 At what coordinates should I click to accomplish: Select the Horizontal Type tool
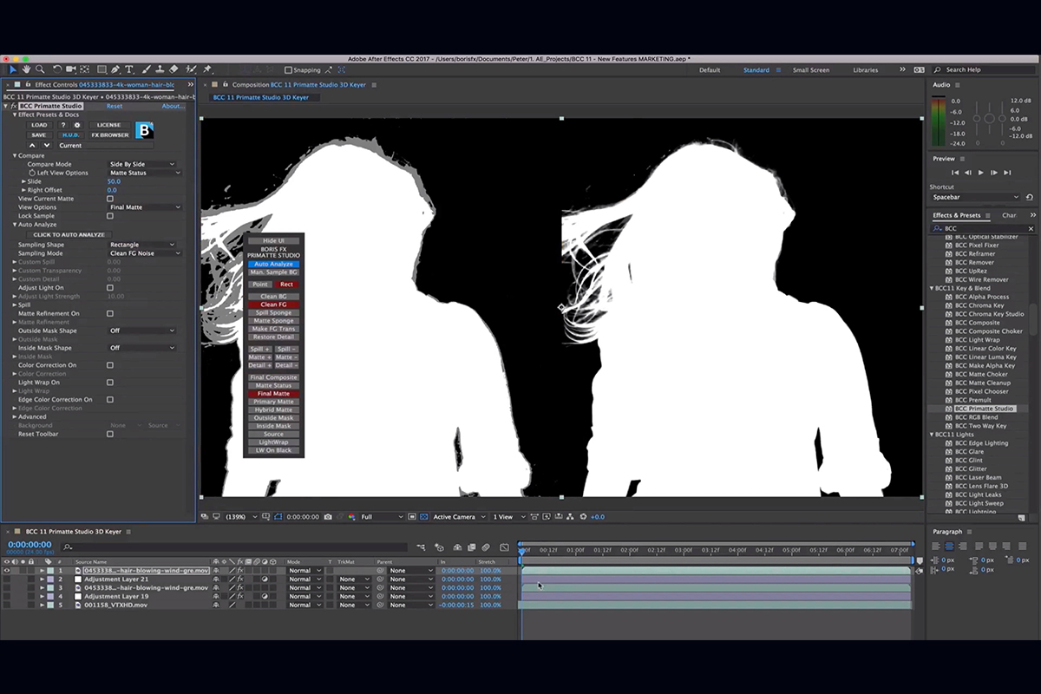click(129, 69)
